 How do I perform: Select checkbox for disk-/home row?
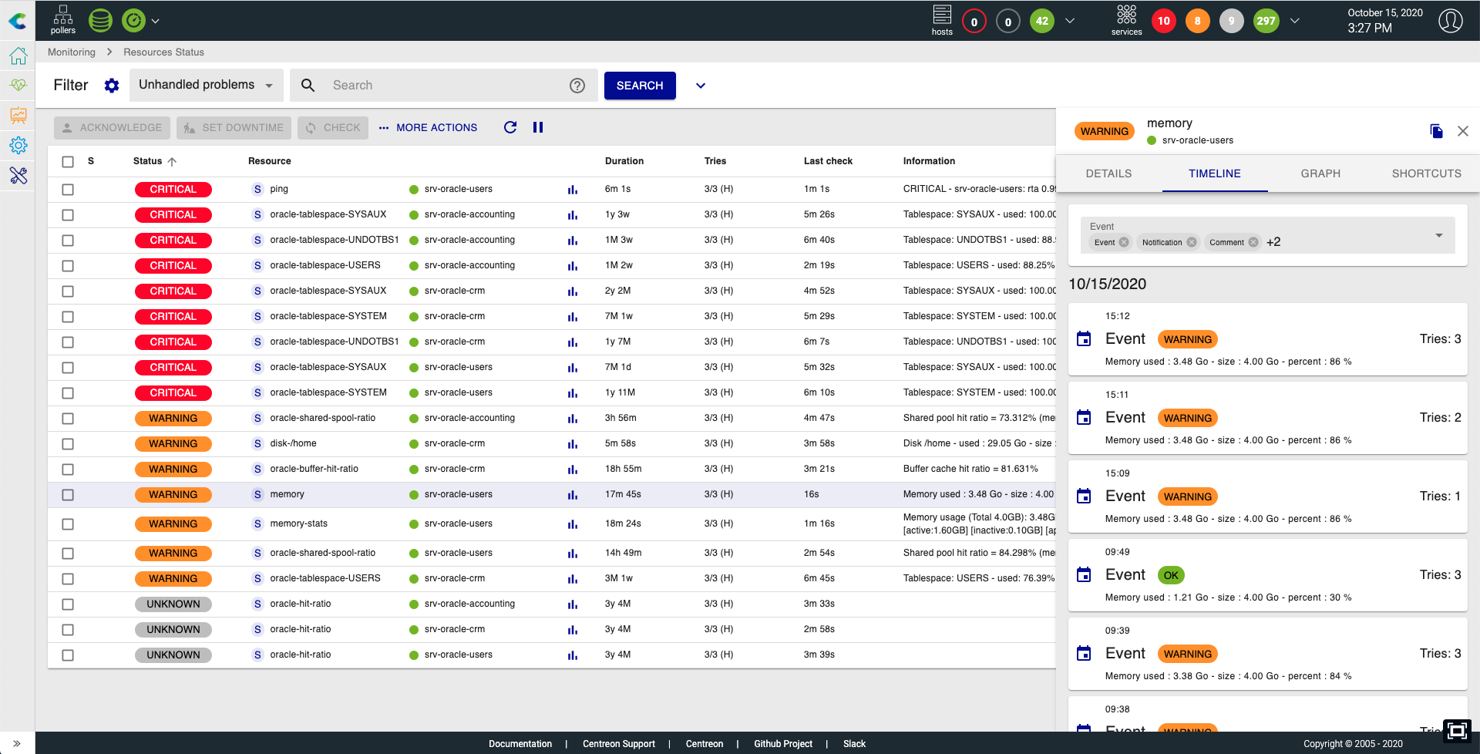[68, 444]
